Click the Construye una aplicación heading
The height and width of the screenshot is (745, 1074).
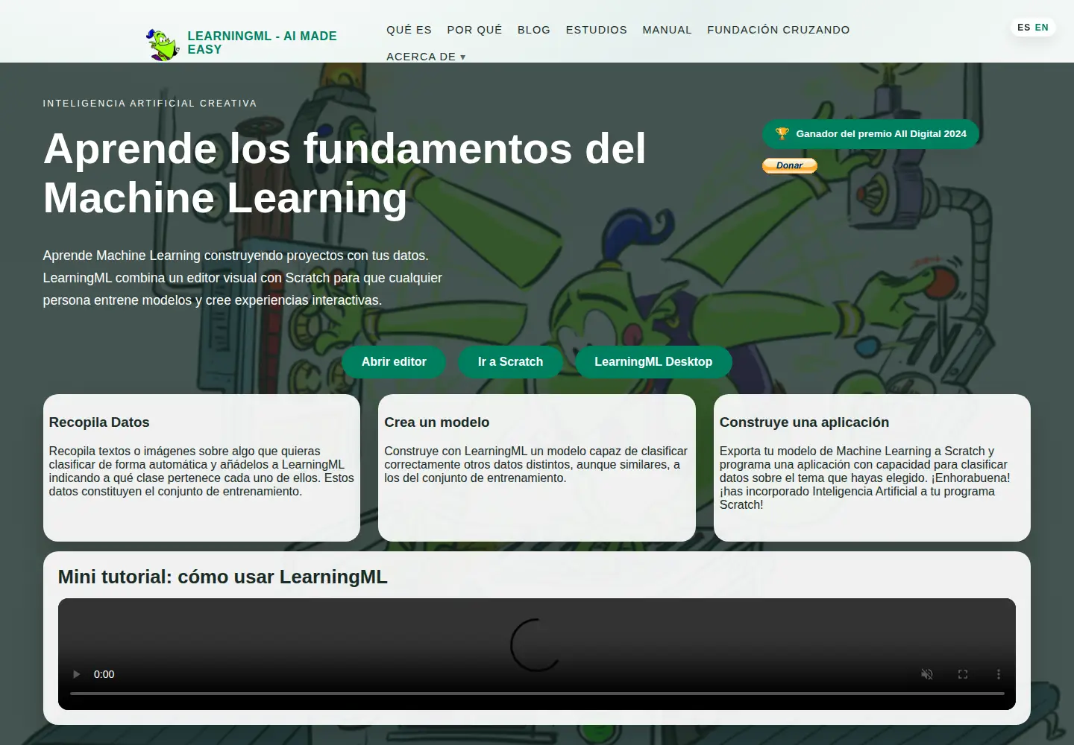pos(804,422)
